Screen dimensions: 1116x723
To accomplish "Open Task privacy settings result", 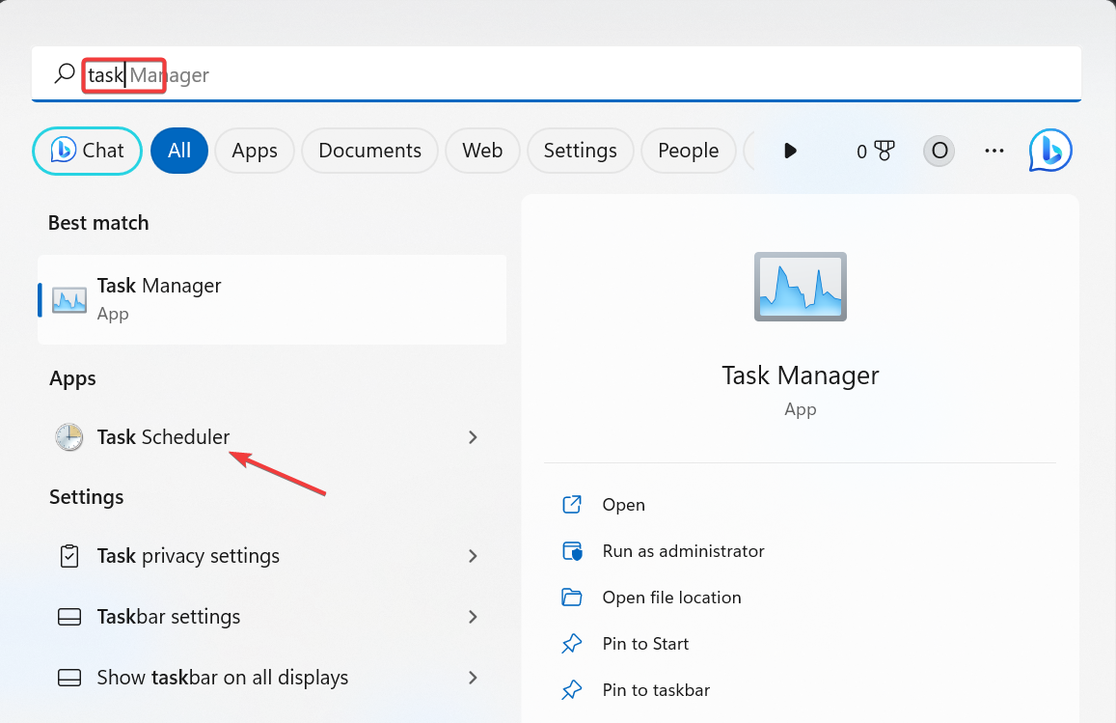I will pyautogui.click(x=272, y=556).
